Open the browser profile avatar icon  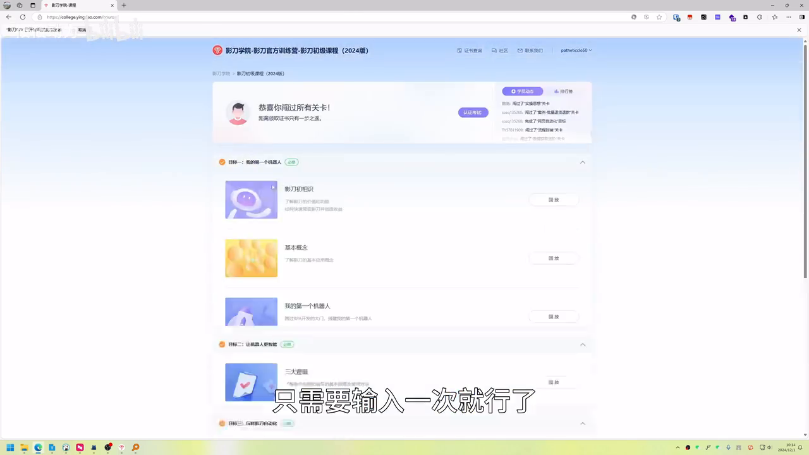(x=7, y=5)
